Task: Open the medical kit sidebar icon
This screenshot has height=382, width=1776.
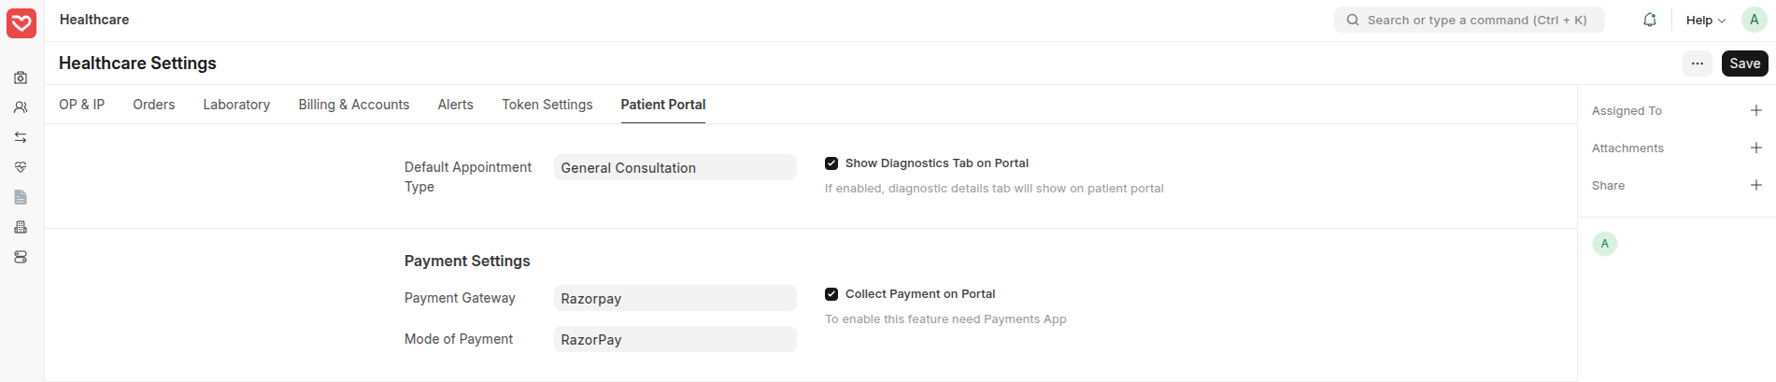Action: coord(21,78)
